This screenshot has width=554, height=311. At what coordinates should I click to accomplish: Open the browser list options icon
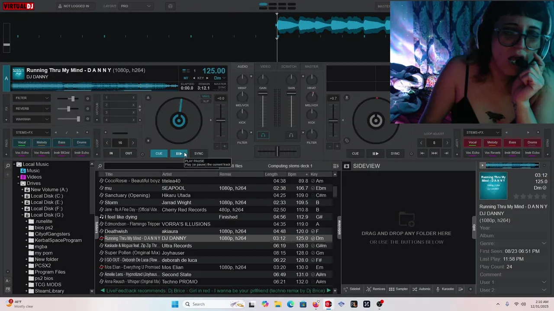tap(335, 166)
